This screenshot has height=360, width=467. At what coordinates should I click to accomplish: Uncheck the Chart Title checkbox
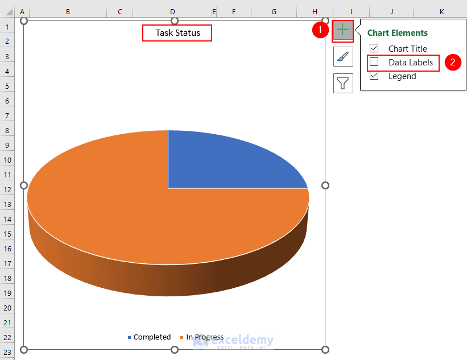coord(374,49)
